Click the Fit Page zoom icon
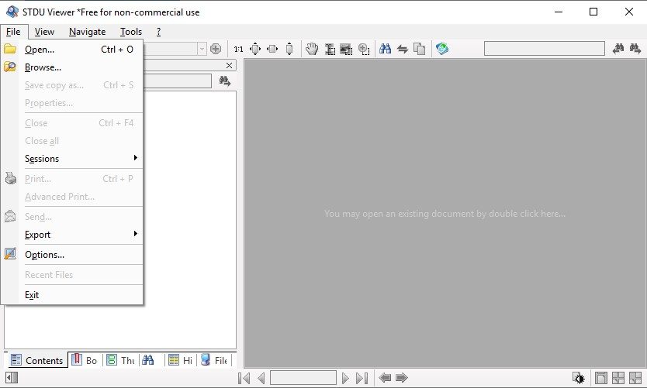Screen dimensions: 647x388 (255, 49)
